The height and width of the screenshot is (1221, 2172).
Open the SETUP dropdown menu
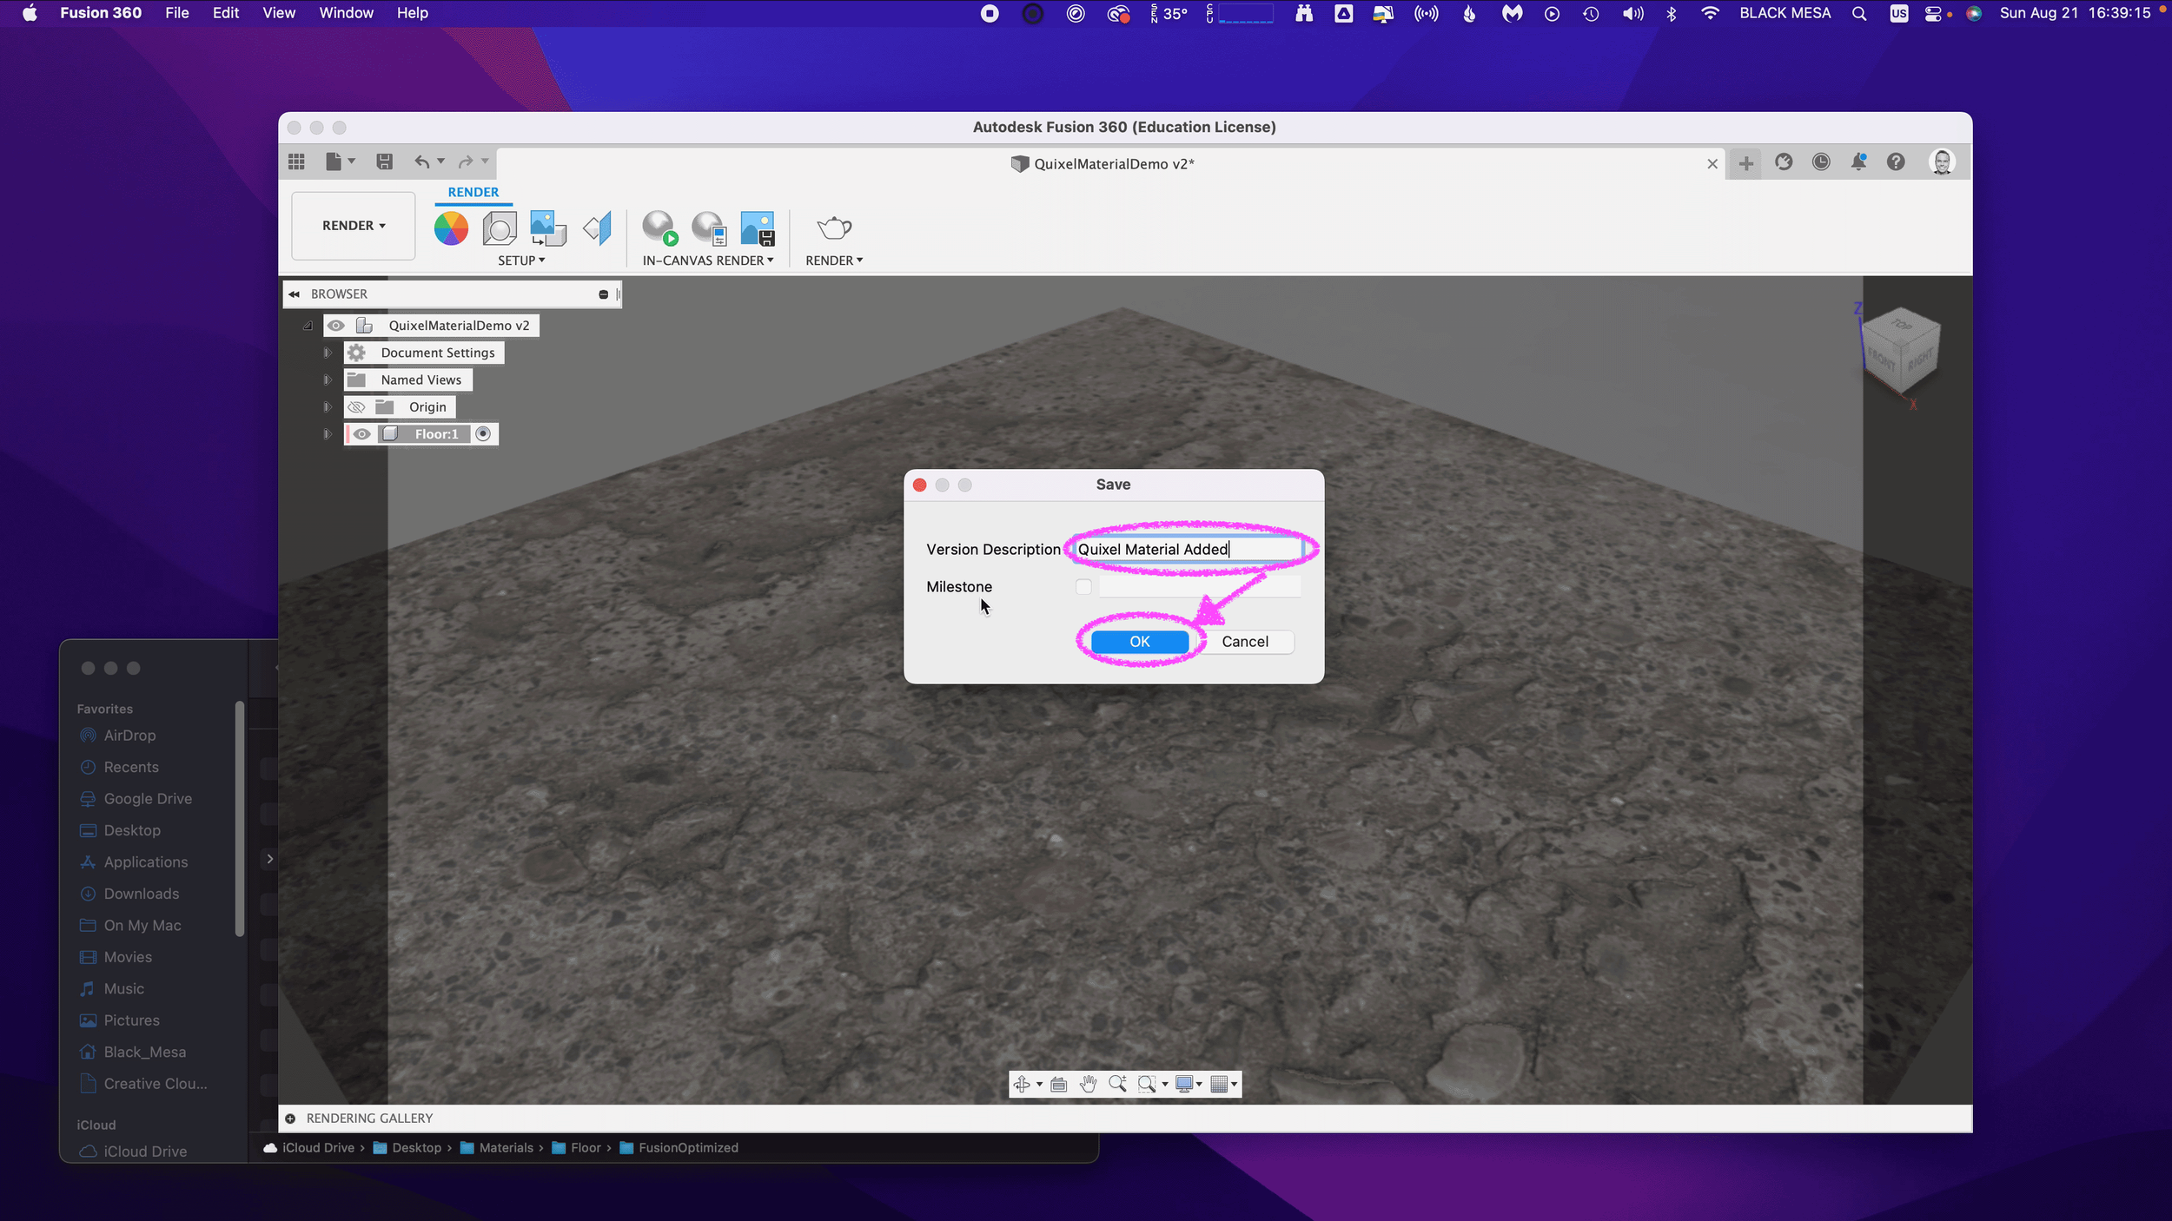coord(521,261)
